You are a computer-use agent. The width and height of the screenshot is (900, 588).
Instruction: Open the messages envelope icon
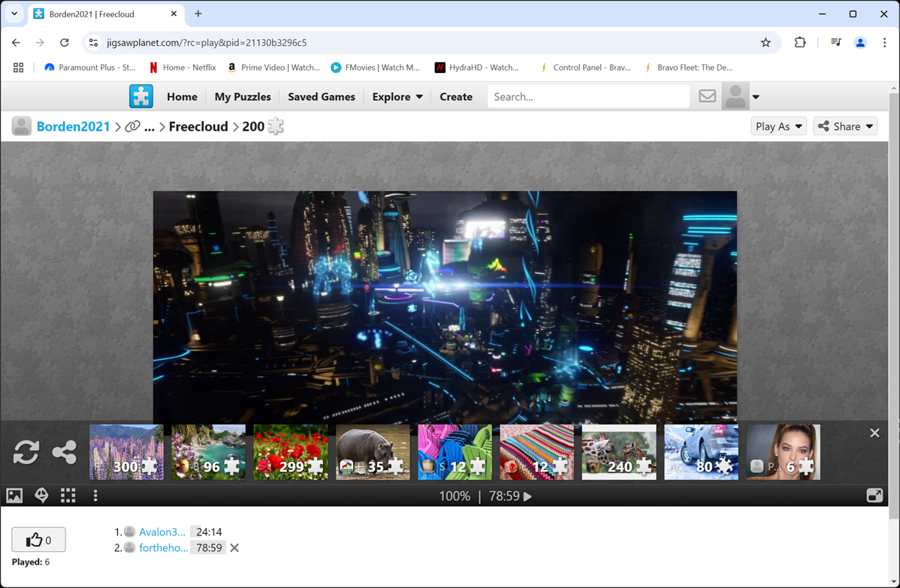point(707,96)
